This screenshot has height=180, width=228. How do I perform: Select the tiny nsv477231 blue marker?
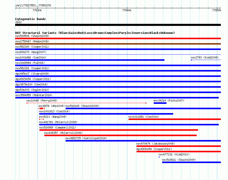[x=159, y=157]
